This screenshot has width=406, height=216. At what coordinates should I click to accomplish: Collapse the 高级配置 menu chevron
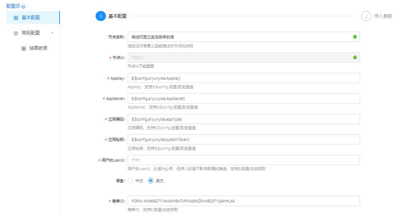(52, 33)
